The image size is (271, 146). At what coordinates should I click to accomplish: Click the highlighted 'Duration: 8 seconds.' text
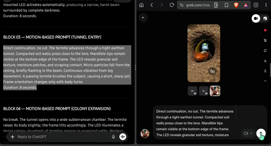20,87
